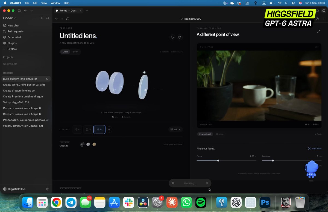Expand the Codex workspace dropdown
The height and width of the screenshot is (212, 328).
coord(10,18)
